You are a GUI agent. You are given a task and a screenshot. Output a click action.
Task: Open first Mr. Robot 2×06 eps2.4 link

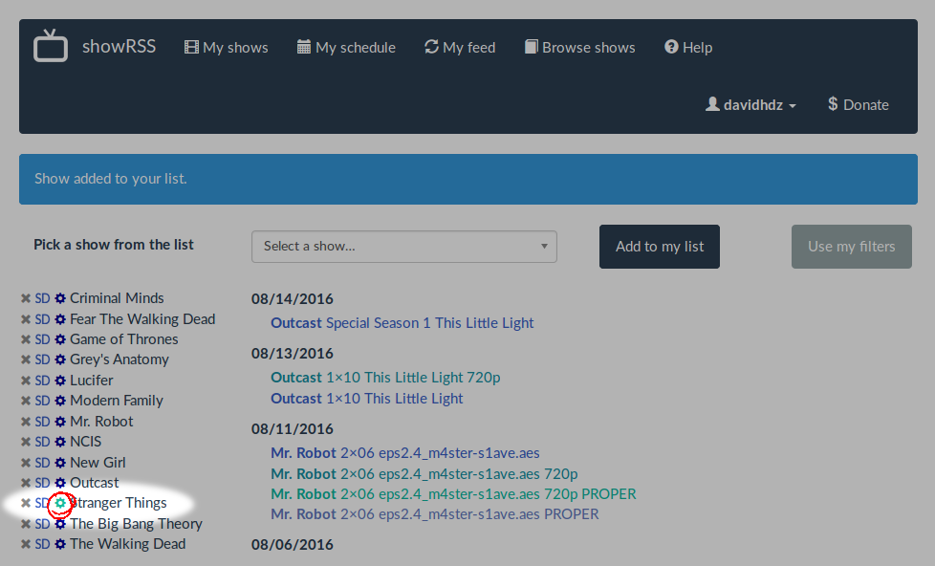point(405,453)
